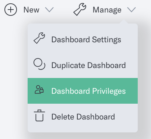Click the "Duplicate Dashboard" text label
This screenshot has width=151, height=139.
pos(88,65)
